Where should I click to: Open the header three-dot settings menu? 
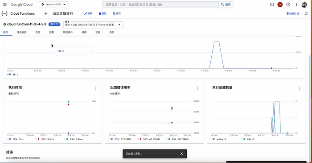click(296, 4)
